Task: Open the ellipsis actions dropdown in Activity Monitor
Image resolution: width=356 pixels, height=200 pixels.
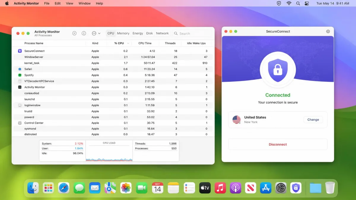Action: click(96, 33)
